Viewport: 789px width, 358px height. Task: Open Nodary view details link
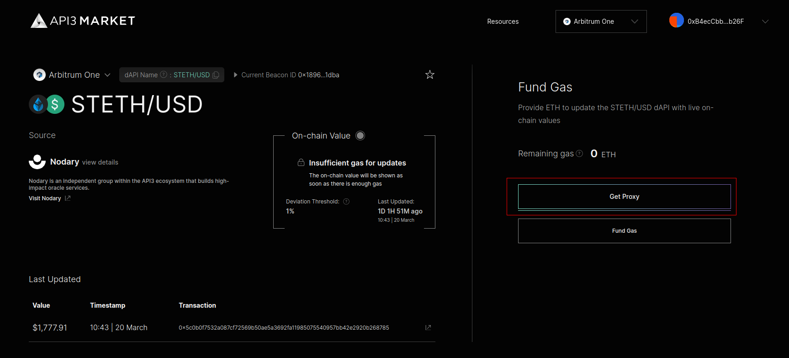pos(100,162)
